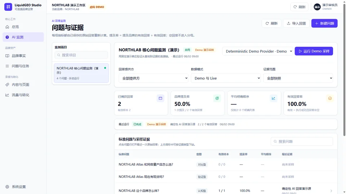The image size is (346, 194).
Task: Click the 内容与页面 sparkle icon
Action: pos(7,85)
